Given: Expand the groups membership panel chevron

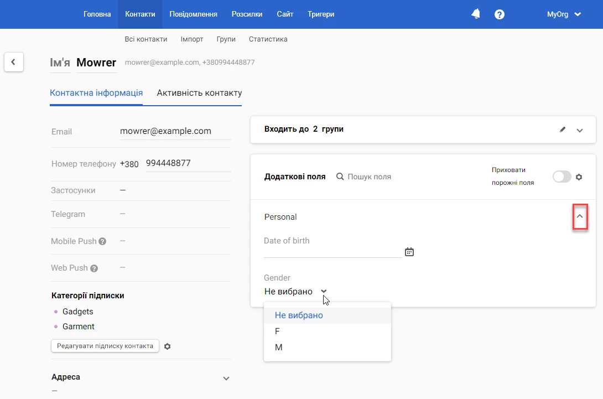Looking at the screenshot, I should 580,130.
